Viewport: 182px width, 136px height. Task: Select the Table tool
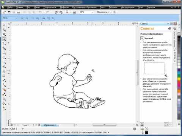(x=4, y=76)
